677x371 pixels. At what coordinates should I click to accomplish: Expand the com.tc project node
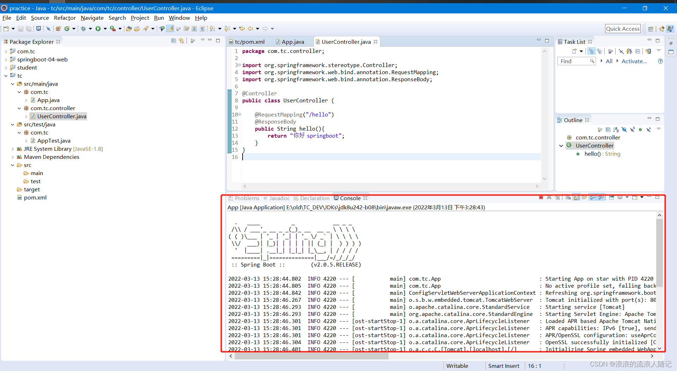[6, 52]
